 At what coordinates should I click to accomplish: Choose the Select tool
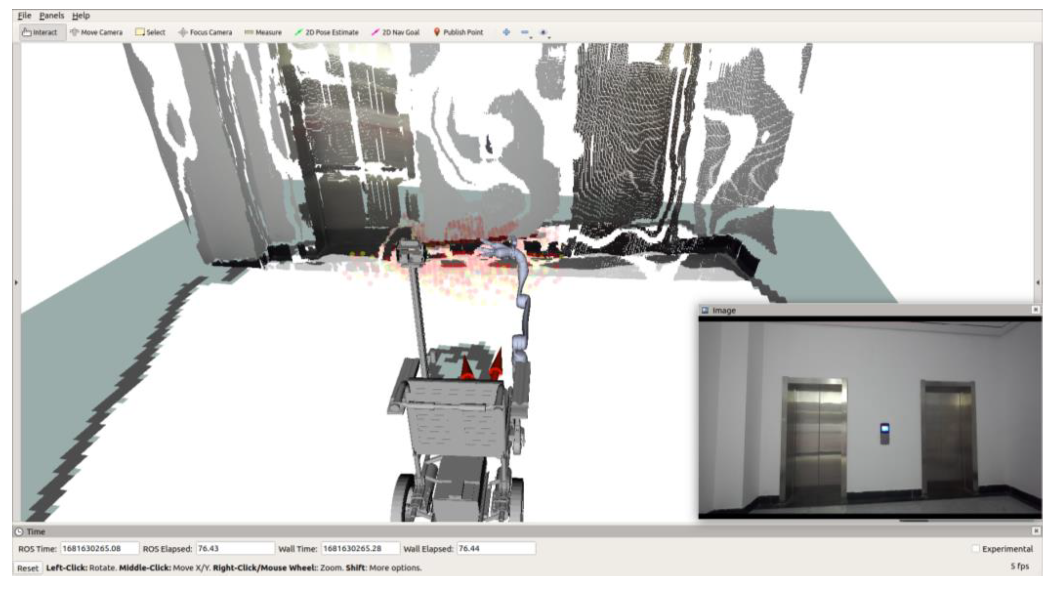click(x=150, y=32)
